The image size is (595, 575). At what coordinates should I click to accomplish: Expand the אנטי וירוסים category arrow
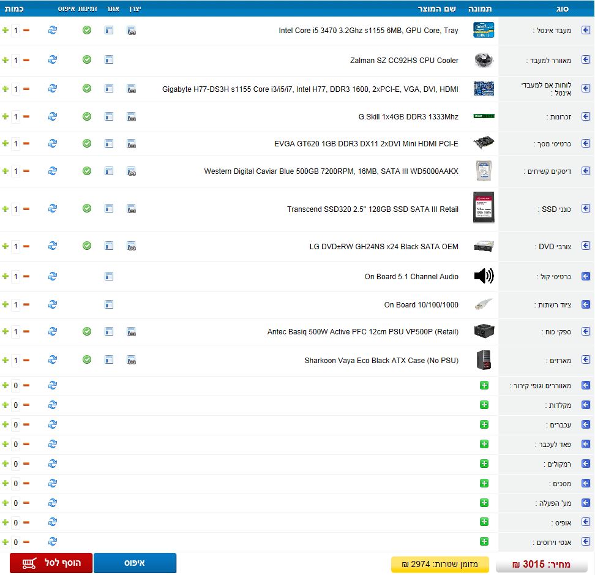pyautogui.click(x=586, y=542)
